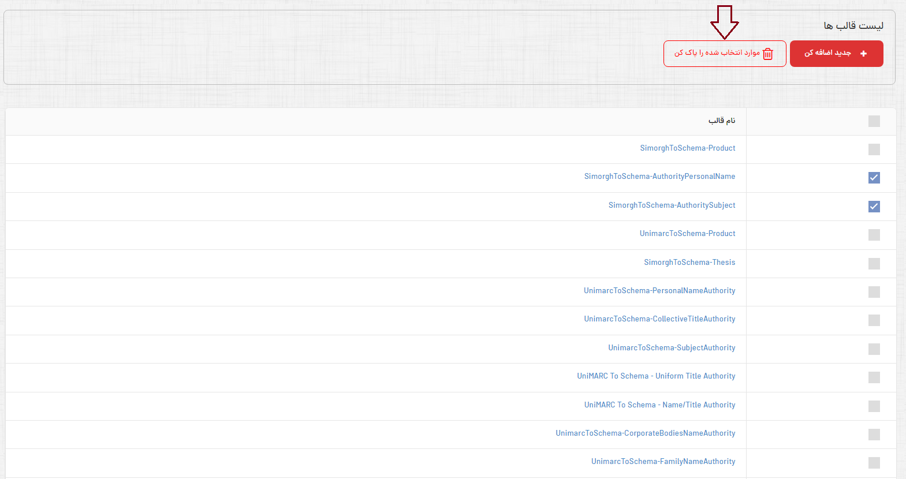Open 'UniMARC To Schema - Uniform Title Authority'
Image resolution: width=906 pixels, height=479 pixels.
click(656, 376)
